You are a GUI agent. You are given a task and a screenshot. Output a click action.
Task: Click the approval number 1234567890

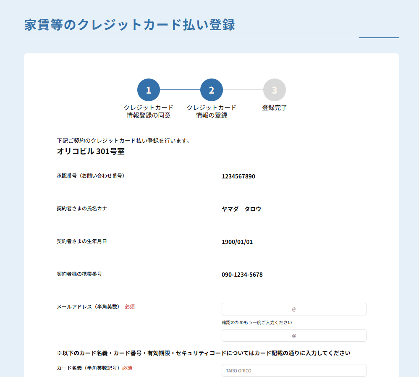(238, 176)
